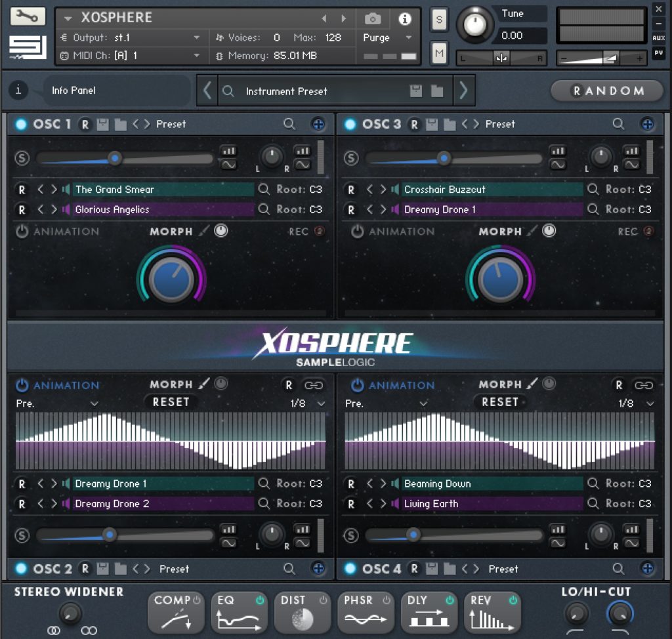Toggle the EQ effect power
The width and height of the screenshot is (672, 639).
click(260, 600)
